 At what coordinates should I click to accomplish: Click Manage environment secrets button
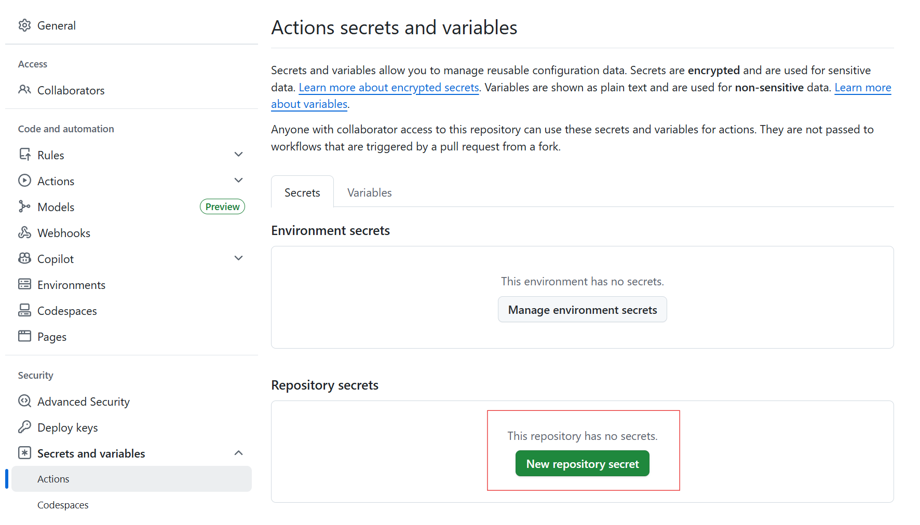582,310
